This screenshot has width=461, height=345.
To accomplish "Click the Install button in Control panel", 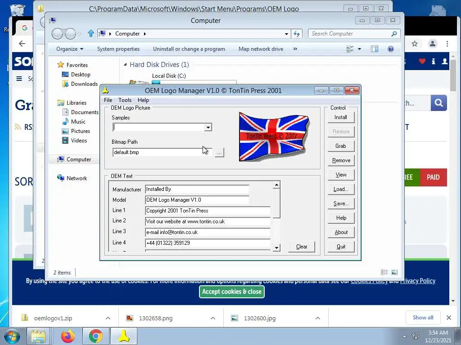I will pyautogui.click(x=341, y=117).
